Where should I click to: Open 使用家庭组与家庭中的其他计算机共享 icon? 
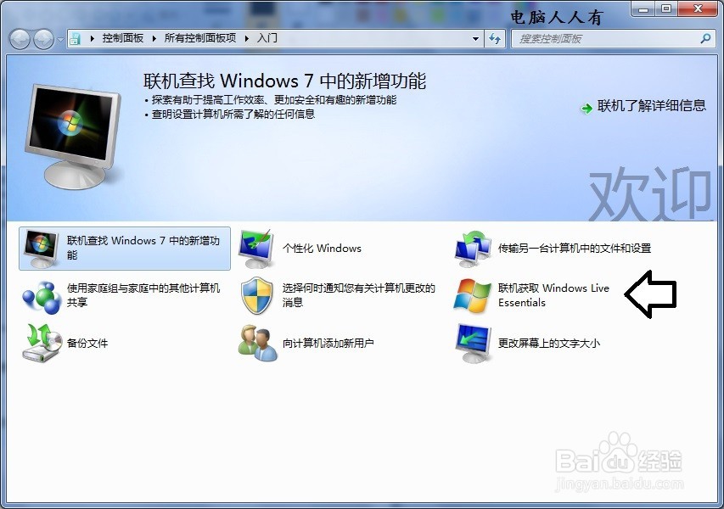click(40, 294)
